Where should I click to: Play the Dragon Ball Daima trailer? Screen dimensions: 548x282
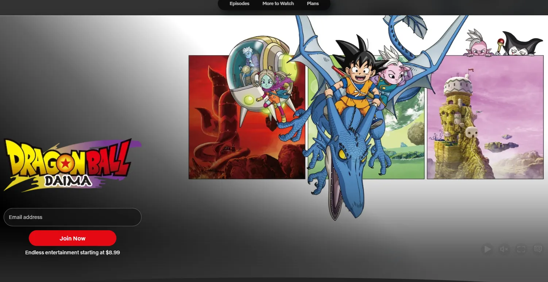coord(487,249)
